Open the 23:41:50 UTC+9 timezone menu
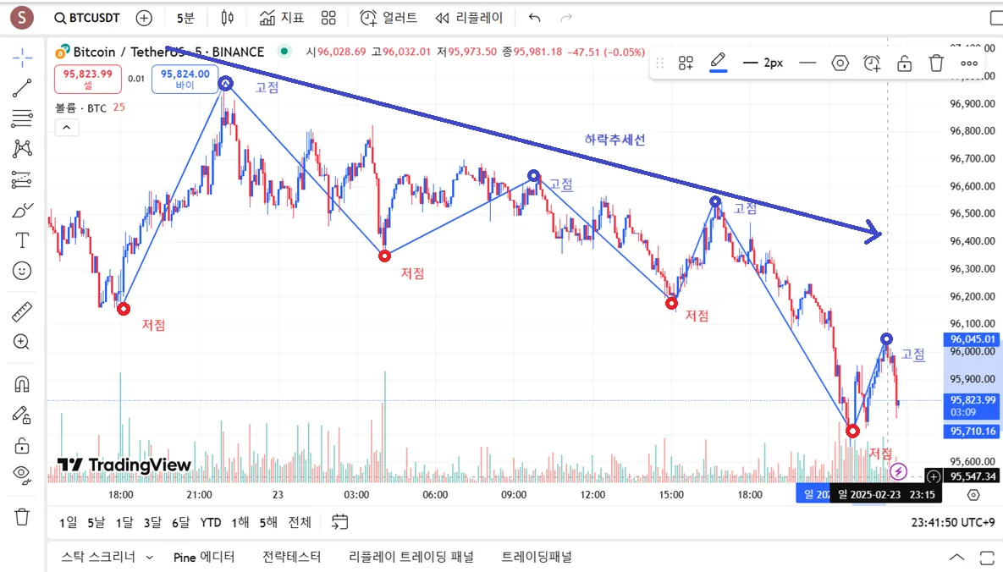The width and height of the screenshot is (1003, 572). (952, 523)
